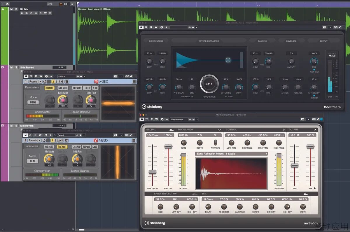
Task: Open MSED help question-mark in Side Reverb window
Action: tap(26, 82)
